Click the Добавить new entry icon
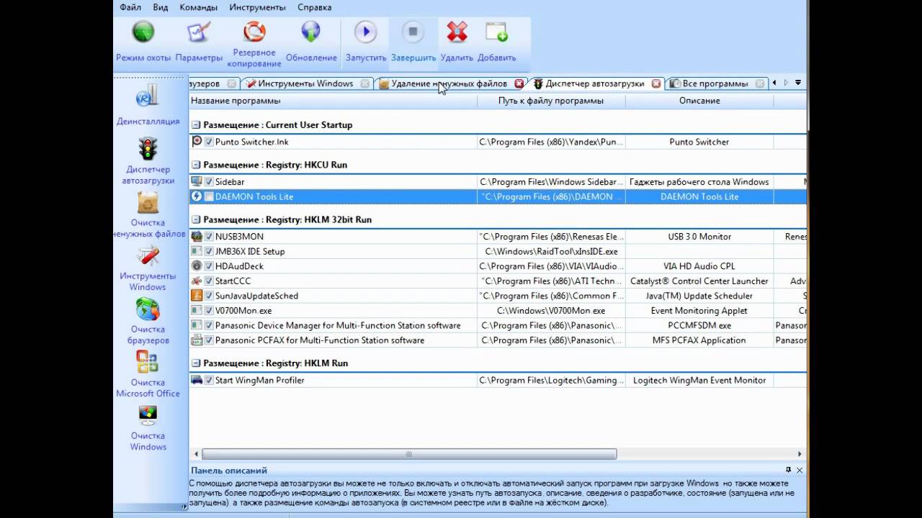 tap(496, 32)
